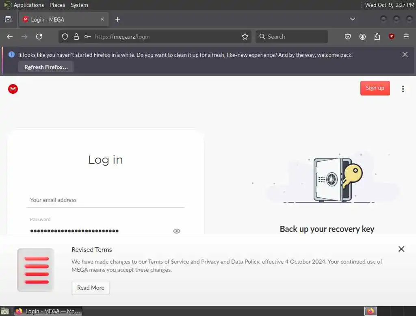This screenshot has height=316, width=416.
Task: Show password with eye icon
Action: [x=176, y=231]
